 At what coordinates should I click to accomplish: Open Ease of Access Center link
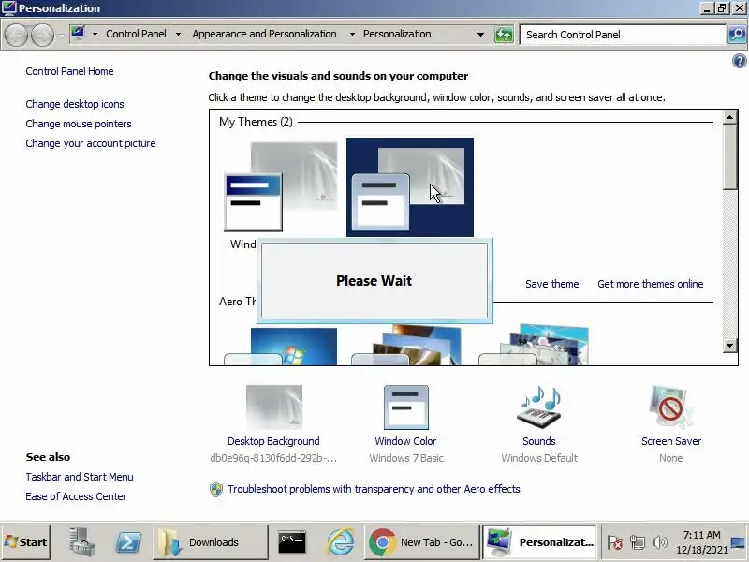[77, 496]
